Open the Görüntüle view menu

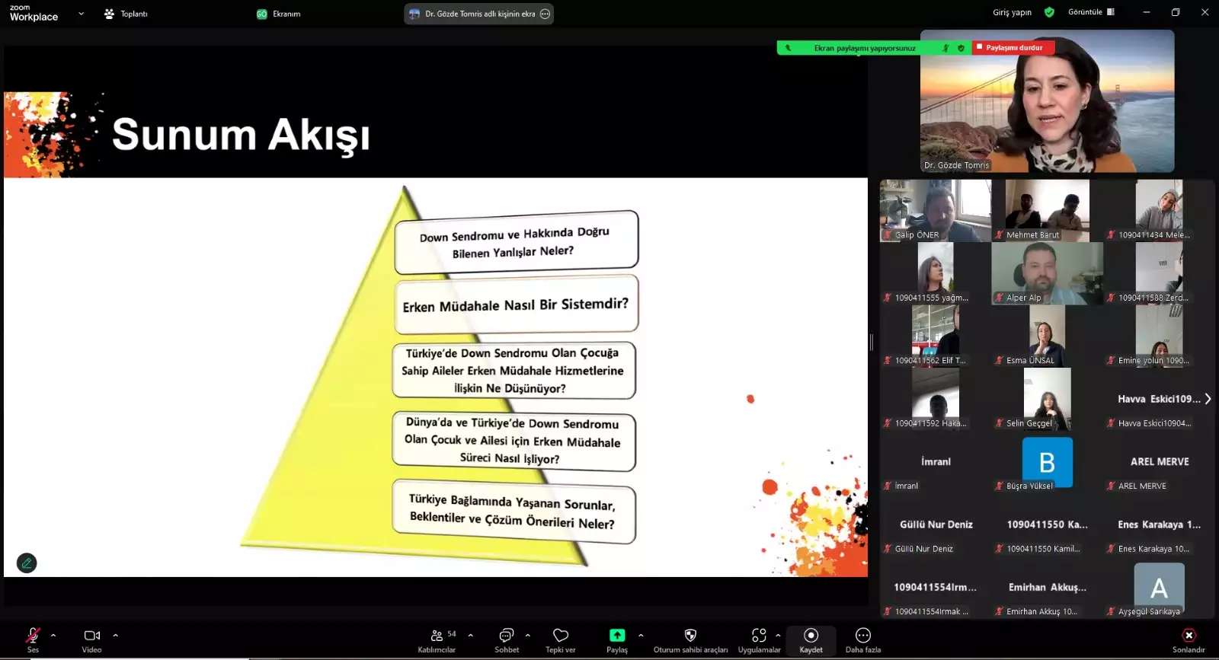tap(1091, 12)
